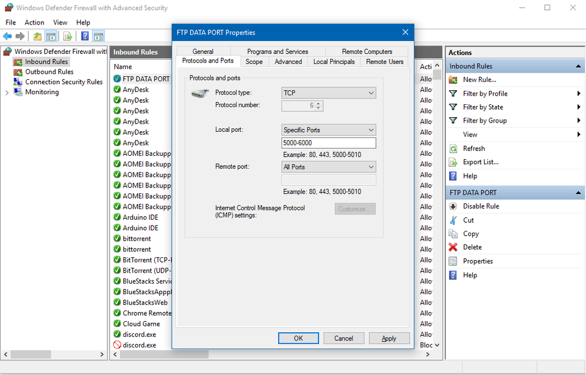Image resolution: width=586 pixels, height=375 pixels.
Task: Toggle the Show/Hide Action Pane icon
Action: pos(99,36)
